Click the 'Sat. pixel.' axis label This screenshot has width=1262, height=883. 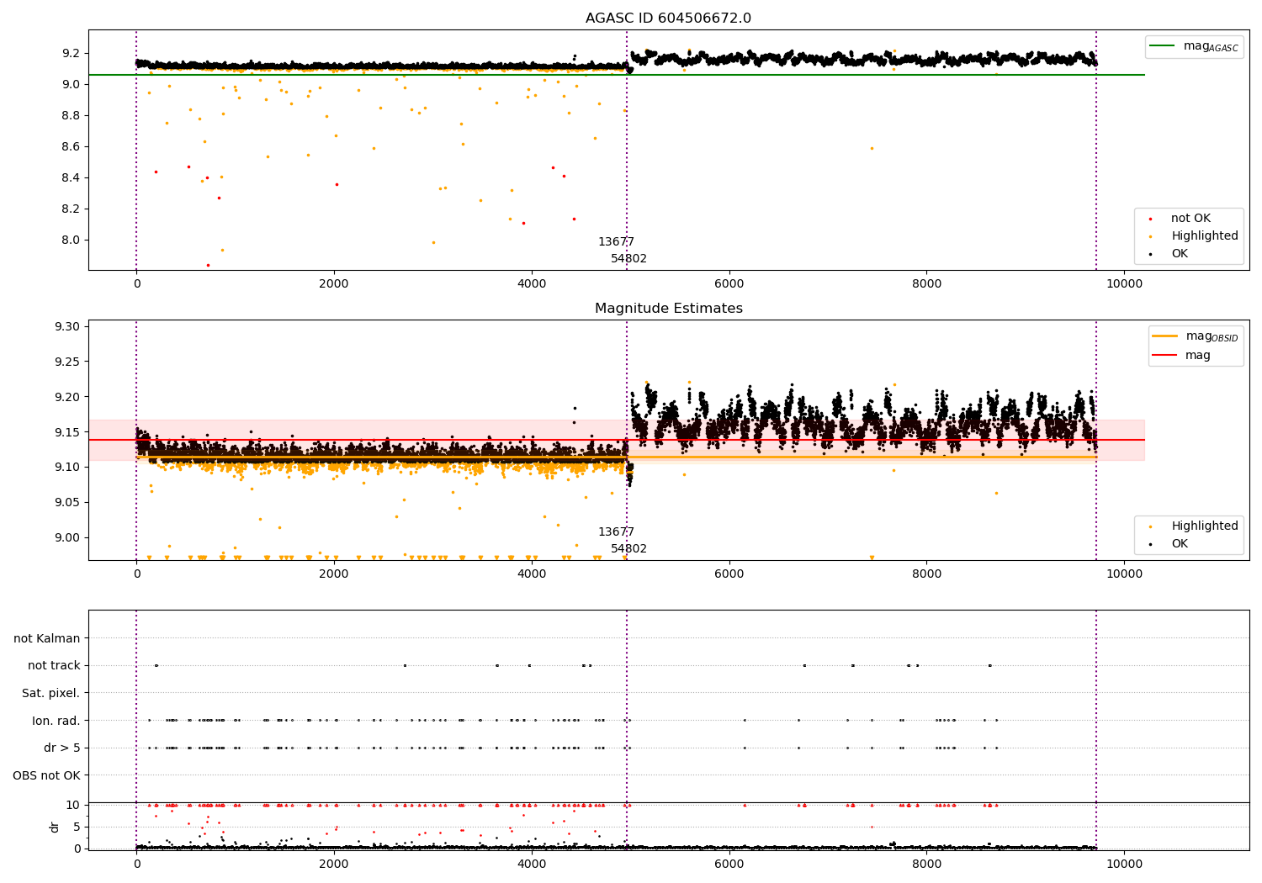[x=51, y=693]
